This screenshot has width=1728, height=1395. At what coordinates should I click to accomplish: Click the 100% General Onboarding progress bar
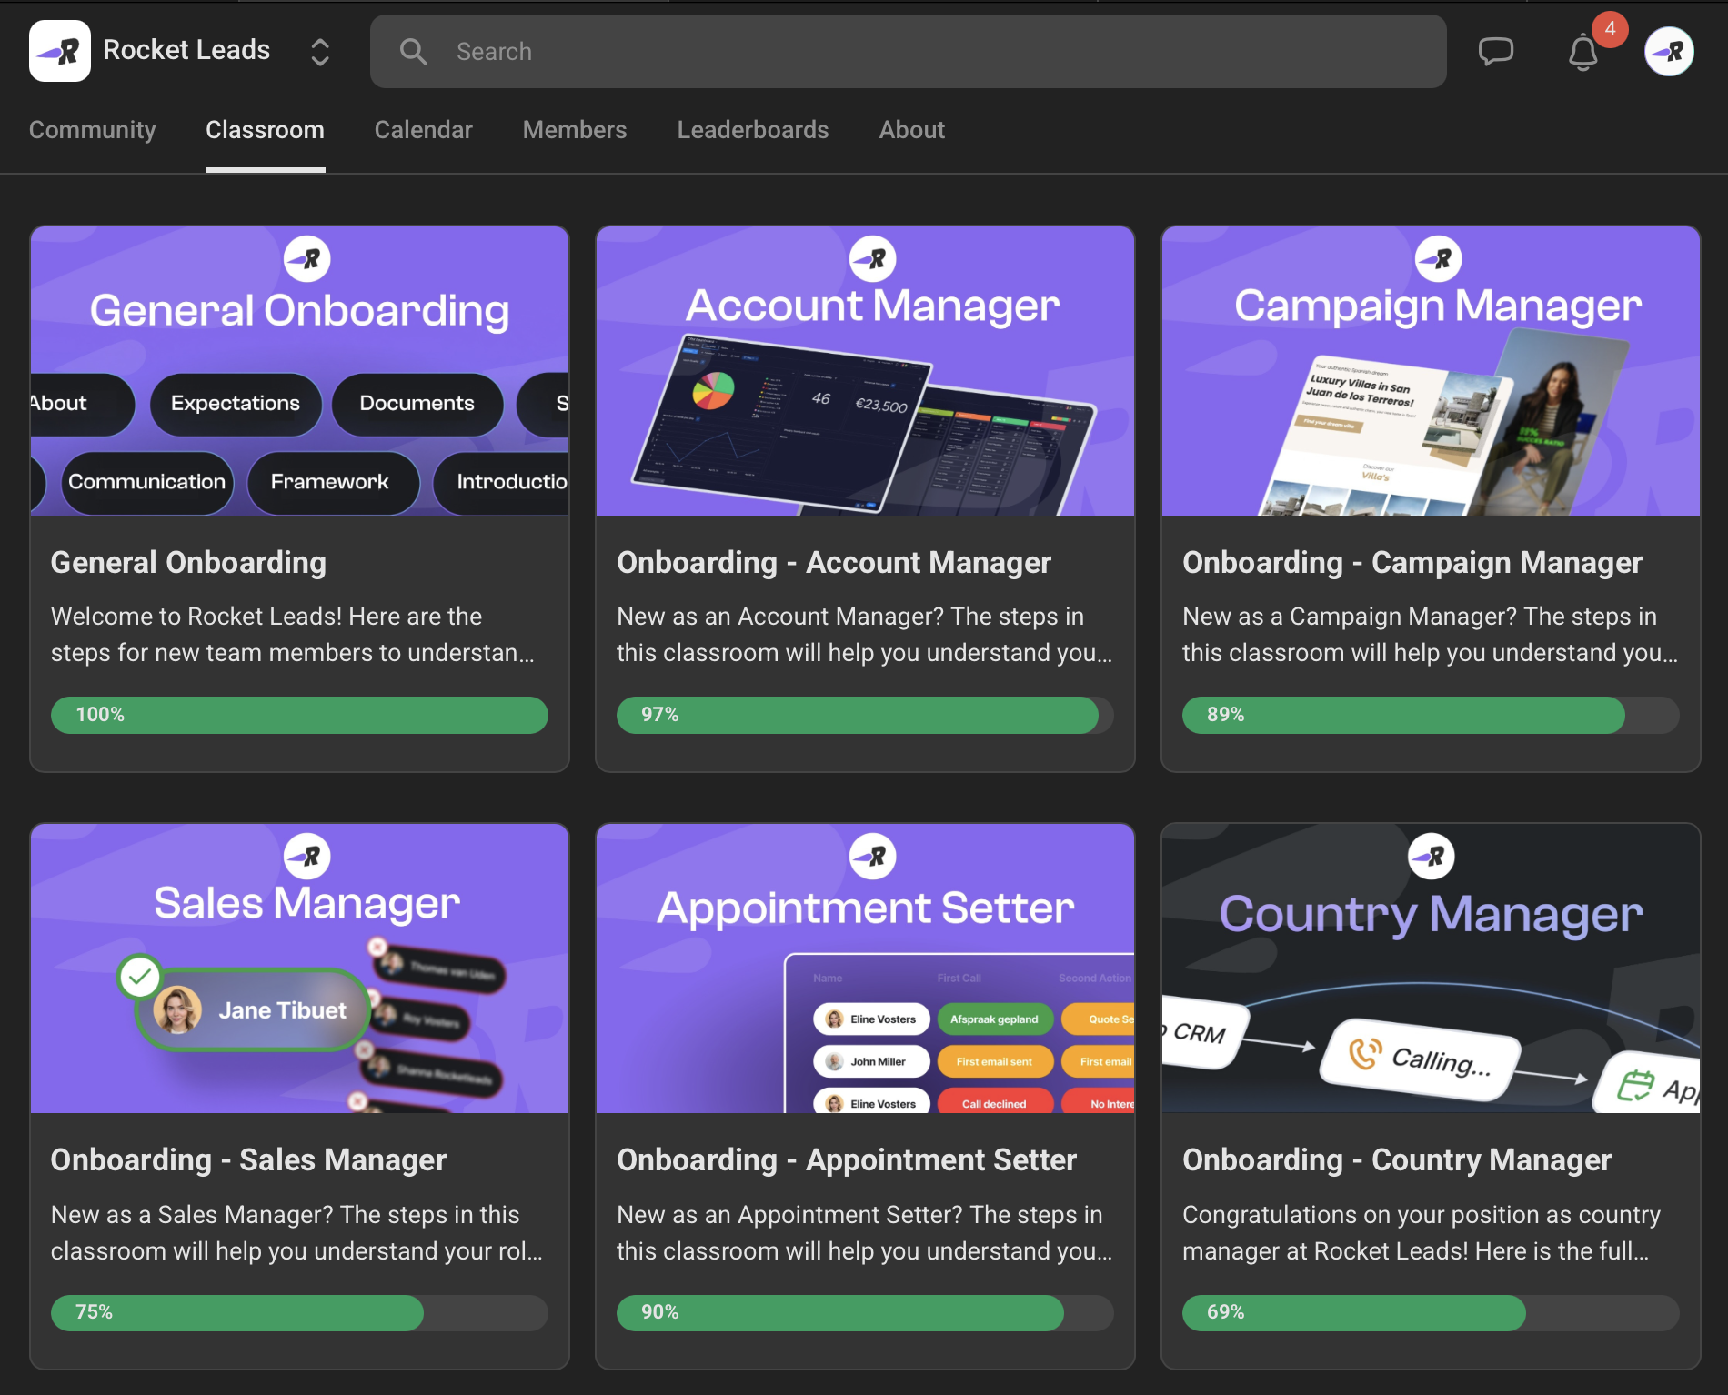299,715
